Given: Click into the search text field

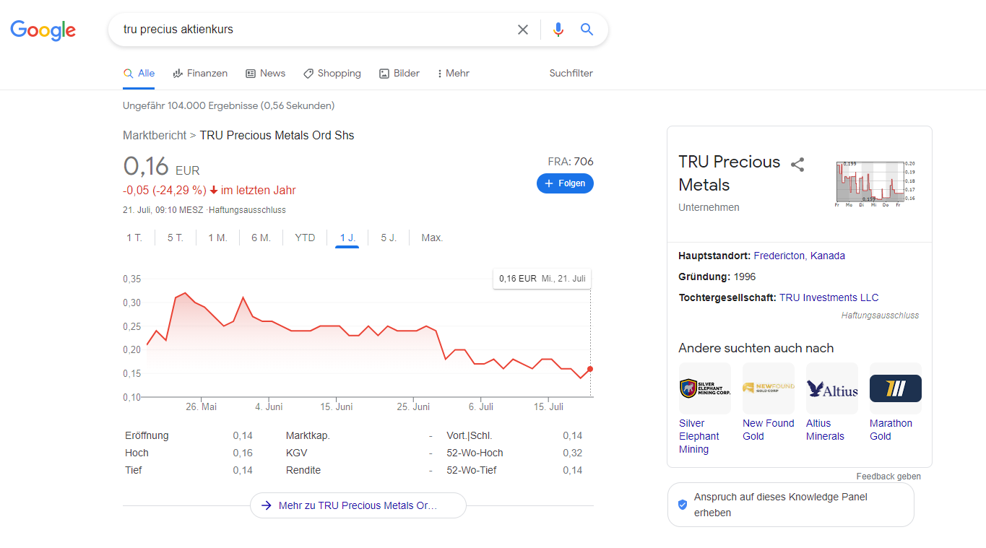Looking at the screenshot, I should [x=311, y=30].
